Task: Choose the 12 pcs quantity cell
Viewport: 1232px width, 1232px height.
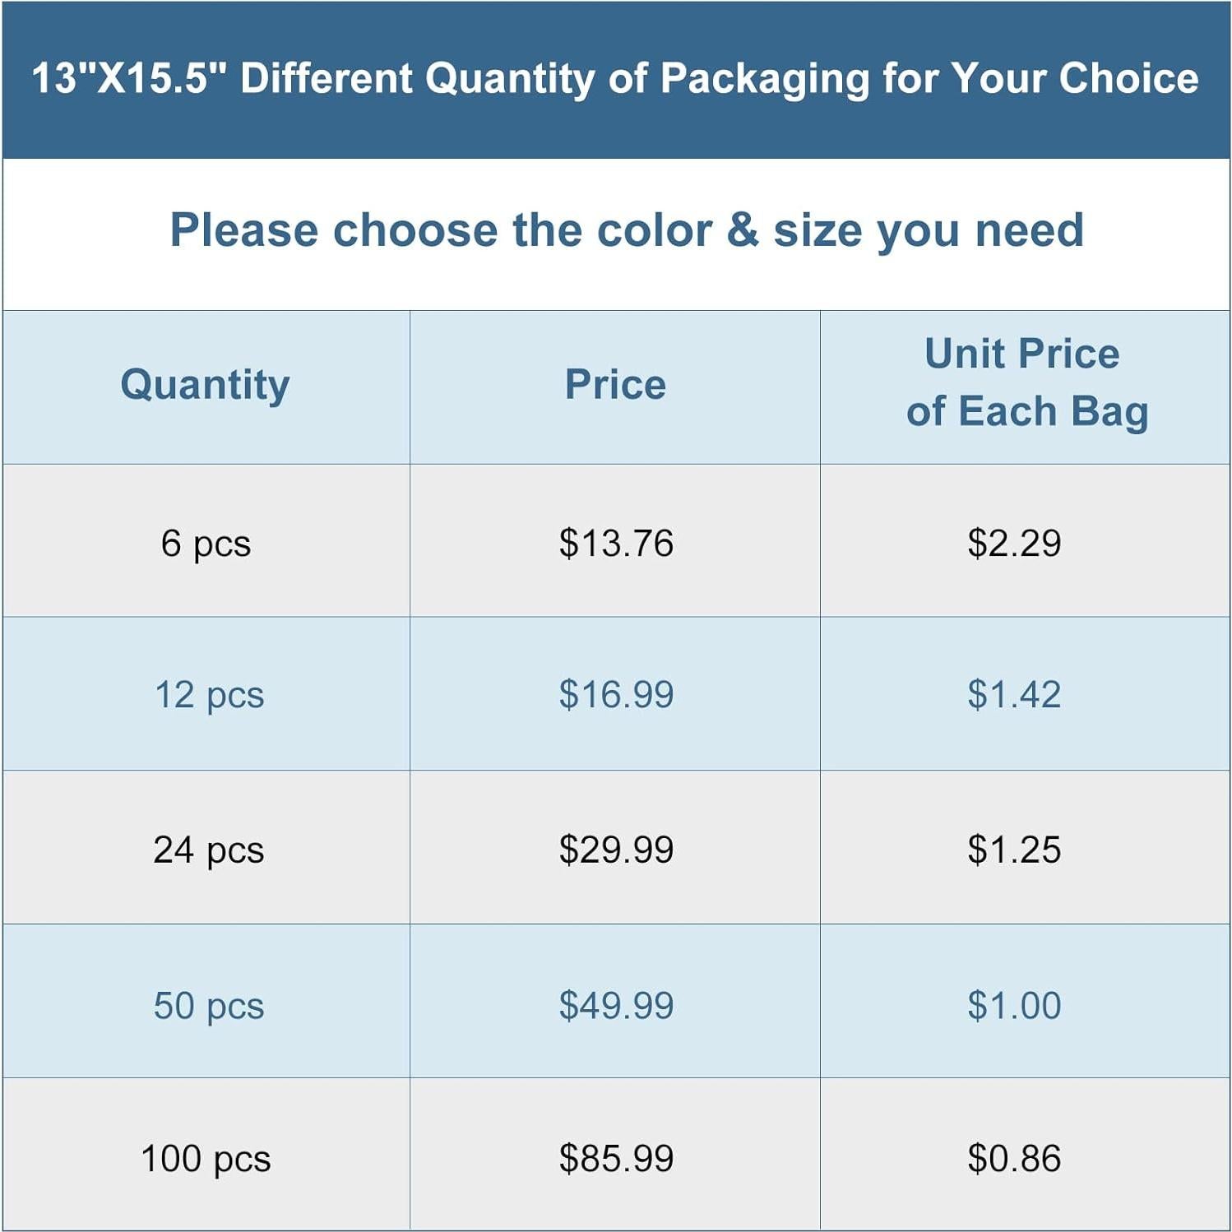Action: click(x=209, y=695)
